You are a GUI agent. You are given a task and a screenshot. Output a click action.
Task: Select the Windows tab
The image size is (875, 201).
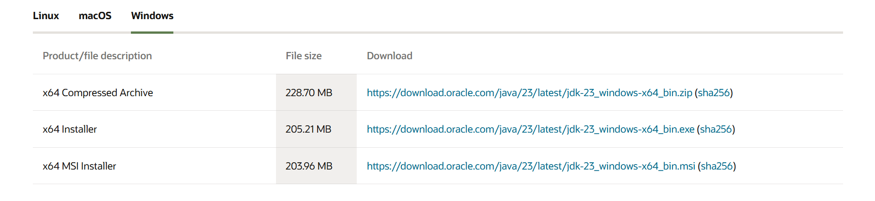(x=152, y=16)
